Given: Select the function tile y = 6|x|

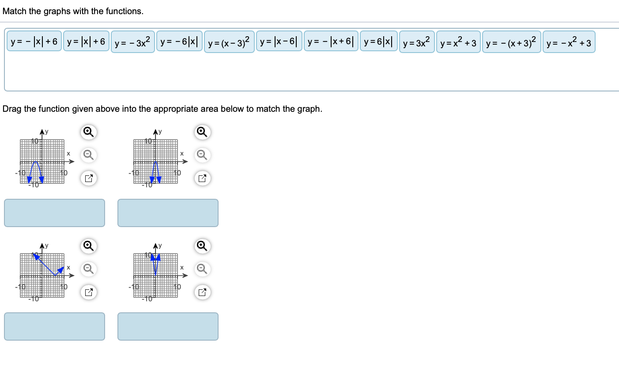Looking at the screenshot, I should click(378, 42).
